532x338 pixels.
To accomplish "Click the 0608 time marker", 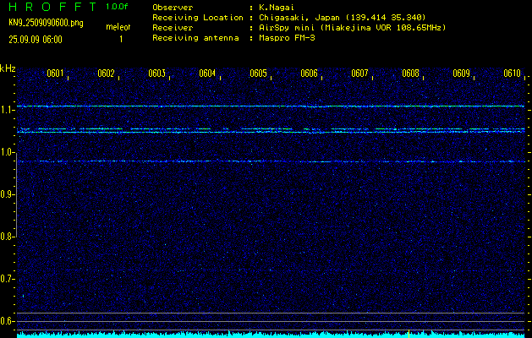I will (x=410, y=74).
